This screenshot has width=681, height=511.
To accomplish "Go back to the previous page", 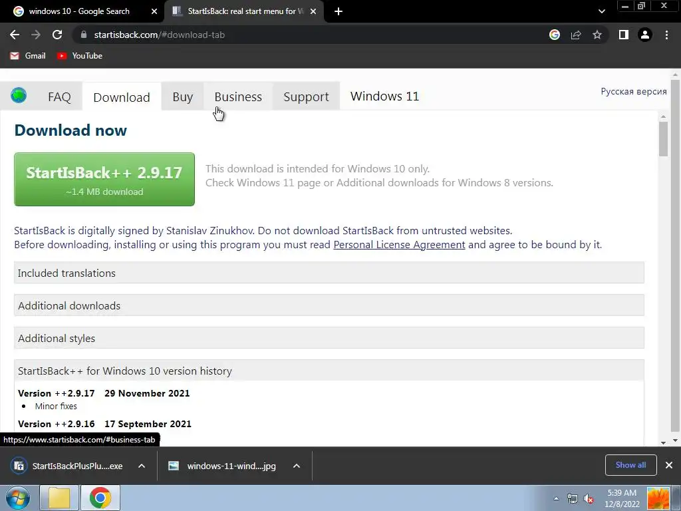I will click(x=15, y=35).
